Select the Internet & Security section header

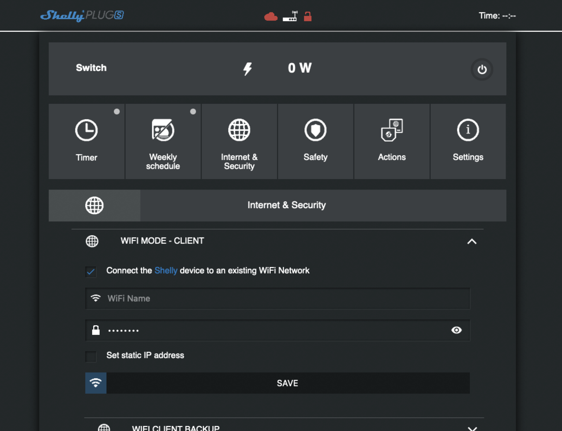click(286, 205)
